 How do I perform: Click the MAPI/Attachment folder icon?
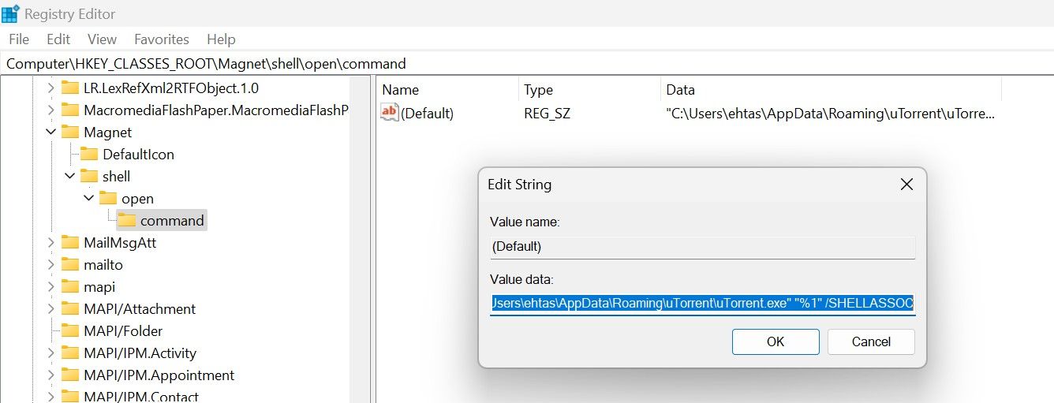(70, 308)
